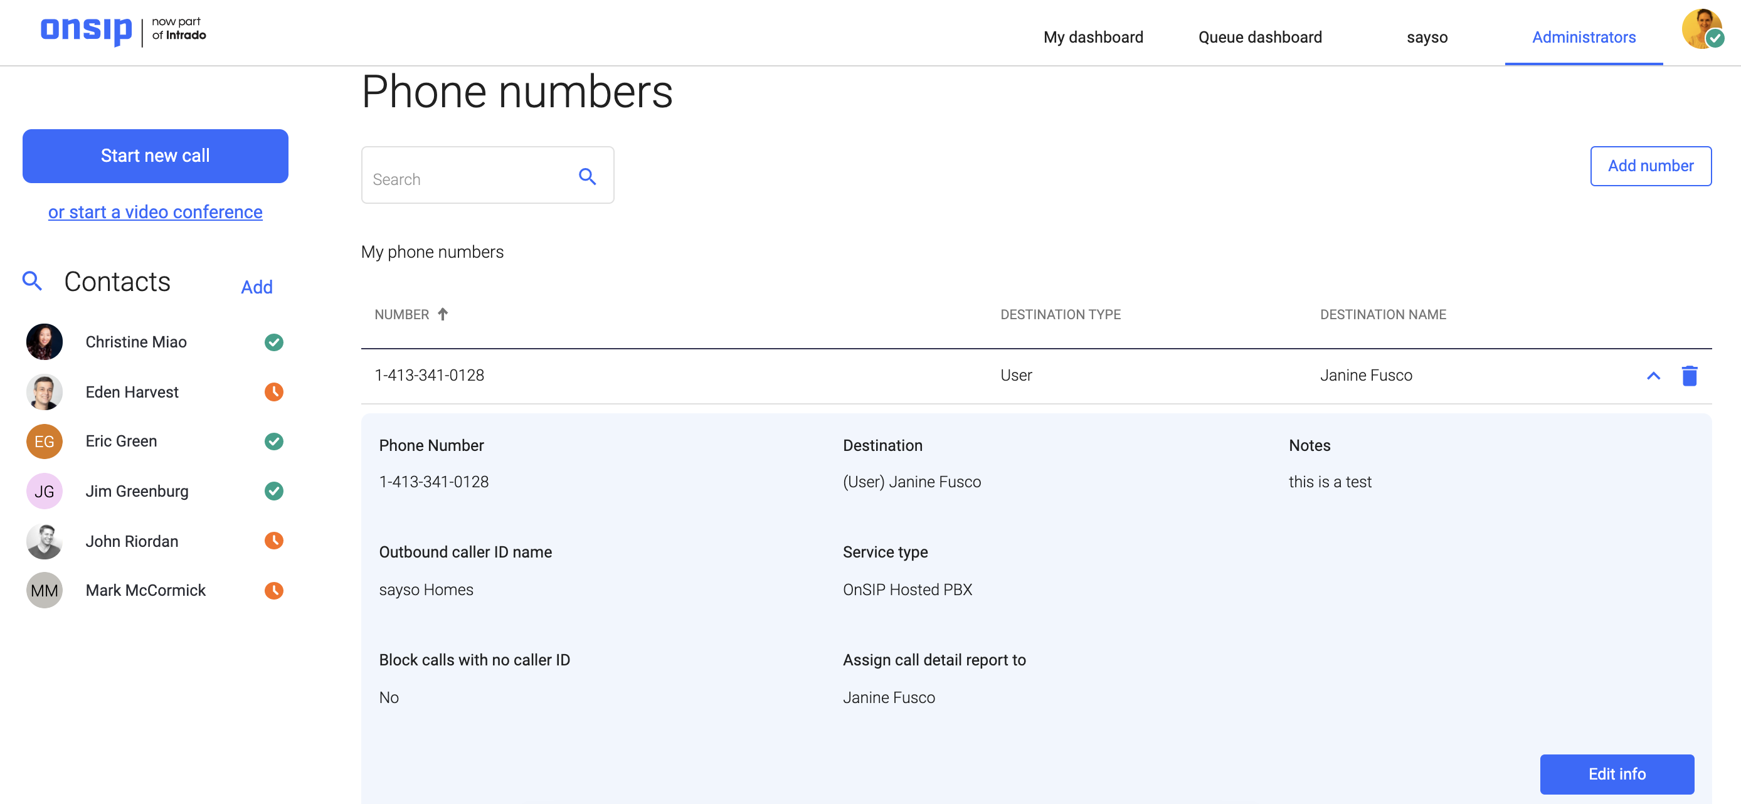This screenshot has width=1741, height=804.
Task: Click the Contacts search icon
Action: tap(32, 281)
